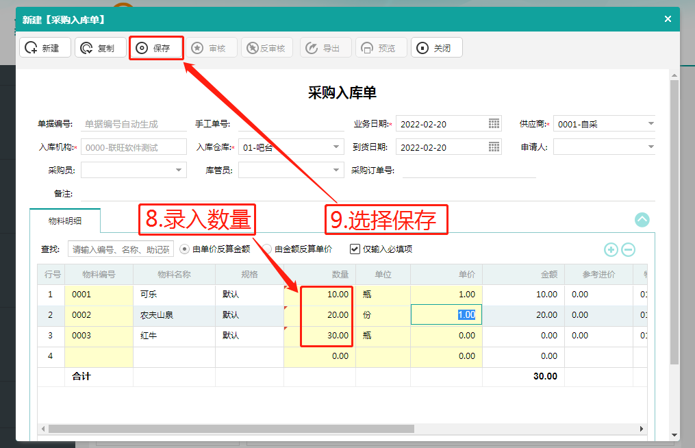695x448 pixels.
Task: Click the 复制 (Copy) toolbar button
Action: [x=101, y=48]
